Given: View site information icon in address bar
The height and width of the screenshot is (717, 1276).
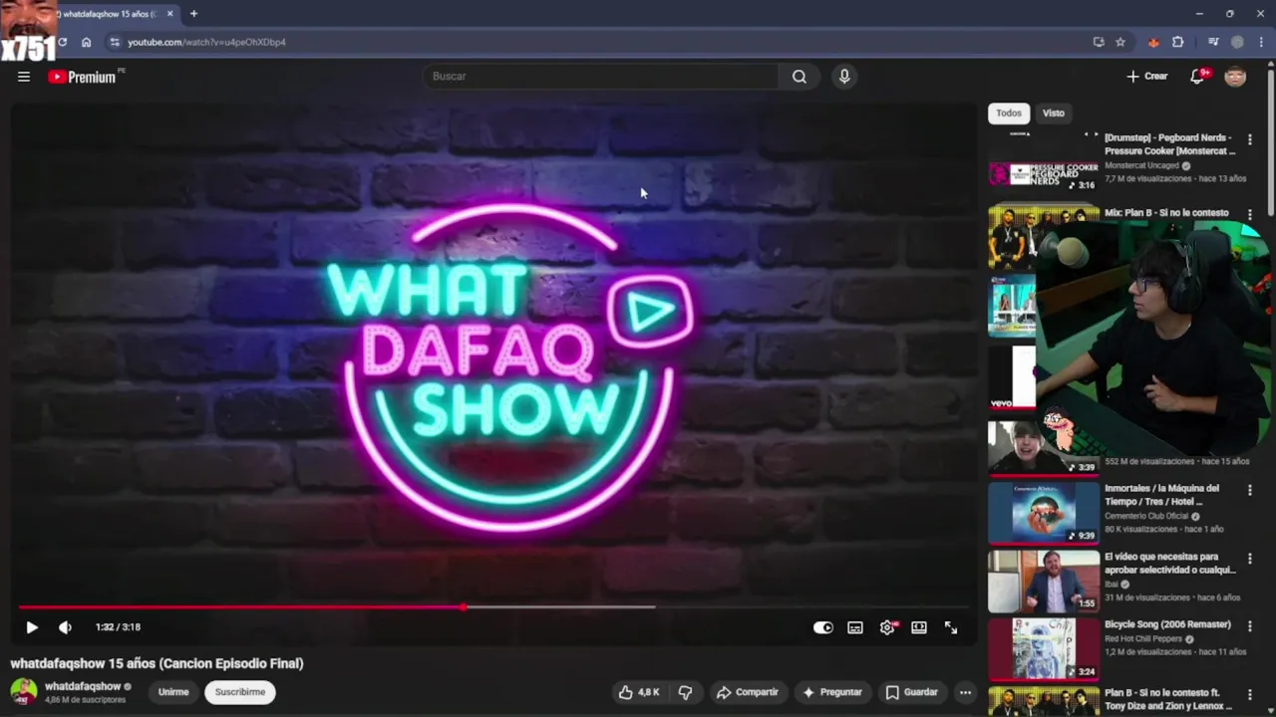Looking at the screenshot, I should pyautogui.click(x=115, y=42).
